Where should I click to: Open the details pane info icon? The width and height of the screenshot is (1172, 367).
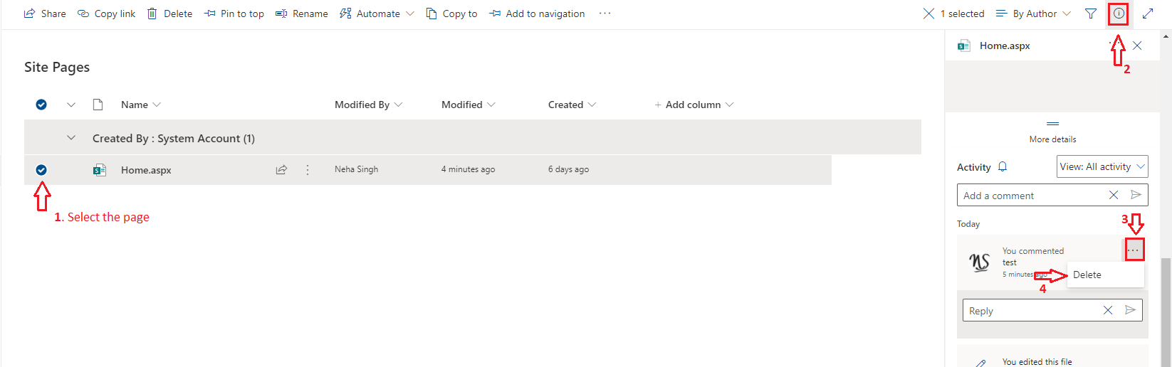[x=1119, y=14]
